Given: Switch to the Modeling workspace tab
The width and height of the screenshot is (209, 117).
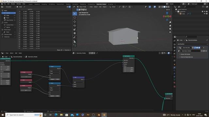Looking at the screenshot, I should pos(37,4).
